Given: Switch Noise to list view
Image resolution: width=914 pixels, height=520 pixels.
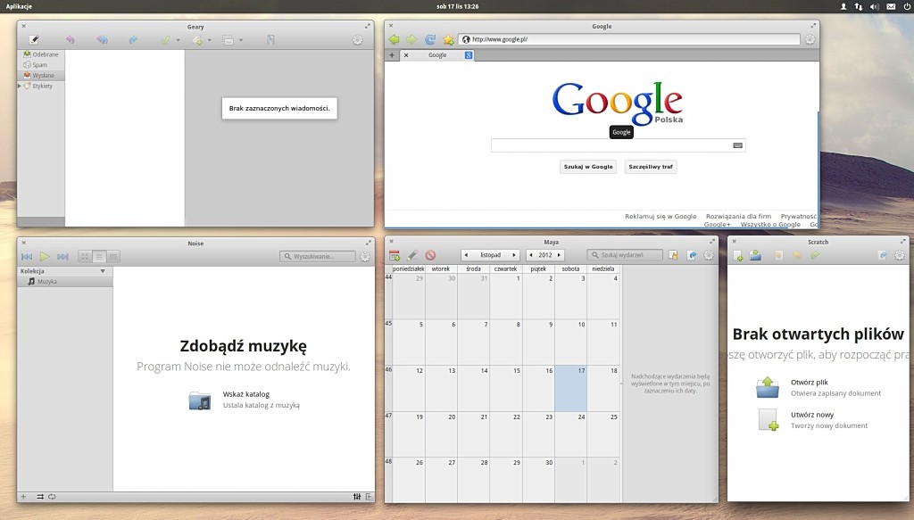Looking at the screenshot, I should pos(99,256).
